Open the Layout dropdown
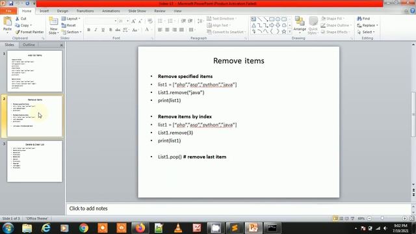The width and height of the screenshot is (416, 234). coord(71,19)
